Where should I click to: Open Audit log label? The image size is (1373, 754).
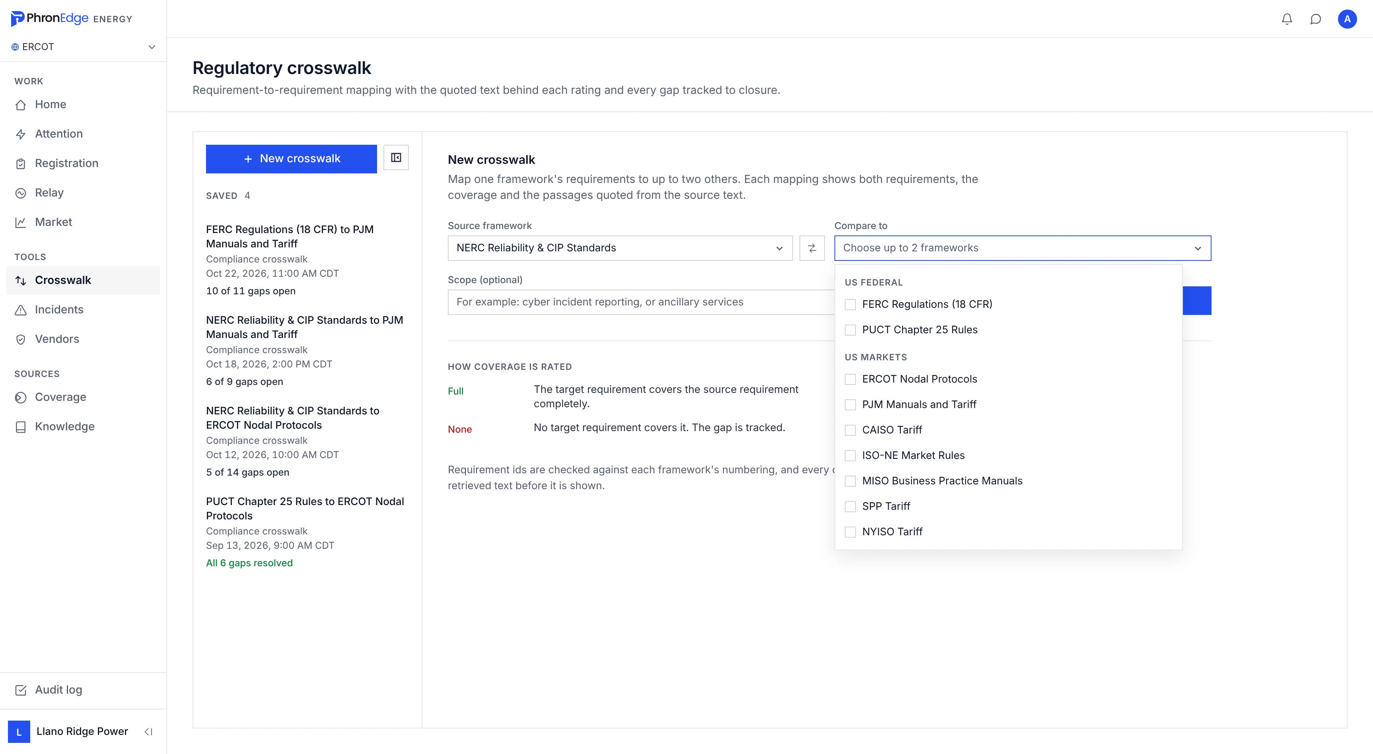pos(58,690)
